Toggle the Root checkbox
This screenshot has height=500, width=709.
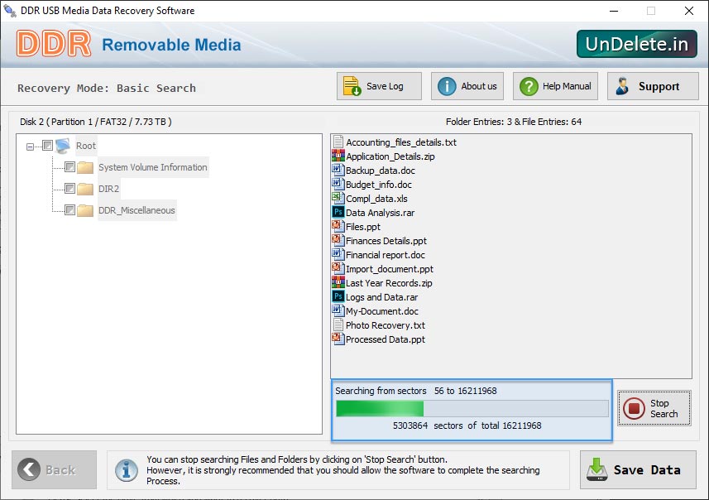[x=47, y=145]
